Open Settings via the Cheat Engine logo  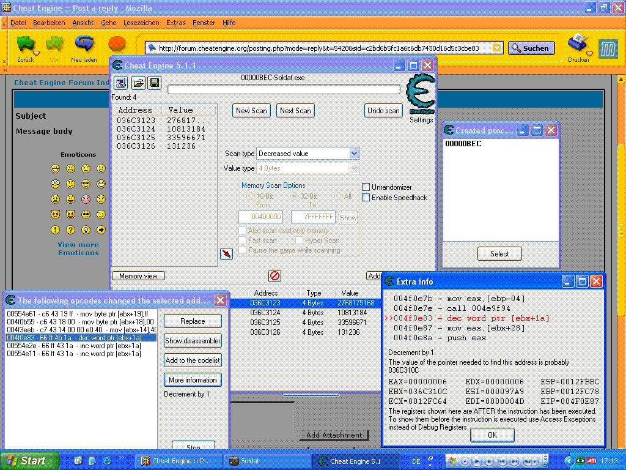point(421,94)
